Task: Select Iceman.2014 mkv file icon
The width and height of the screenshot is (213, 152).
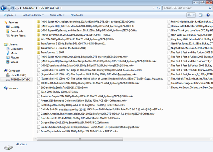Action: coord(39,57)
